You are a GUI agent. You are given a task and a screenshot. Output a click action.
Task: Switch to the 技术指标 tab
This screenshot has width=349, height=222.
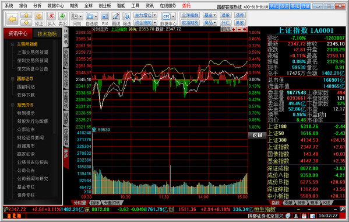click(x=47, y=34)
